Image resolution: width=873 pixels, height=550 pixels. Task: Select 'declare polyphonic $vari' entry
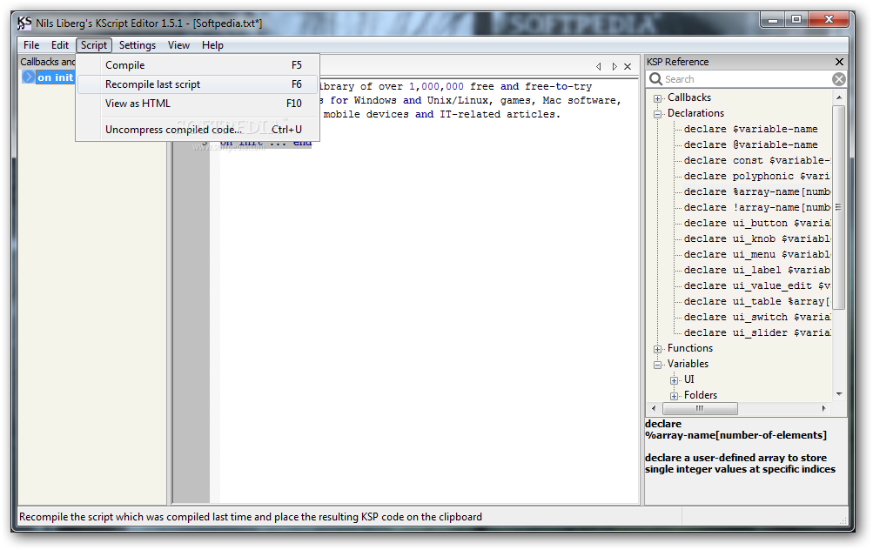tap(757, 176)
